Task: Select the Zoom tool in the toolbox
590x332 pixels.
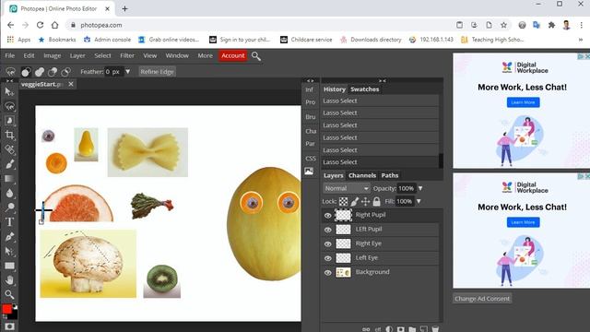Action: coord(9,294)
